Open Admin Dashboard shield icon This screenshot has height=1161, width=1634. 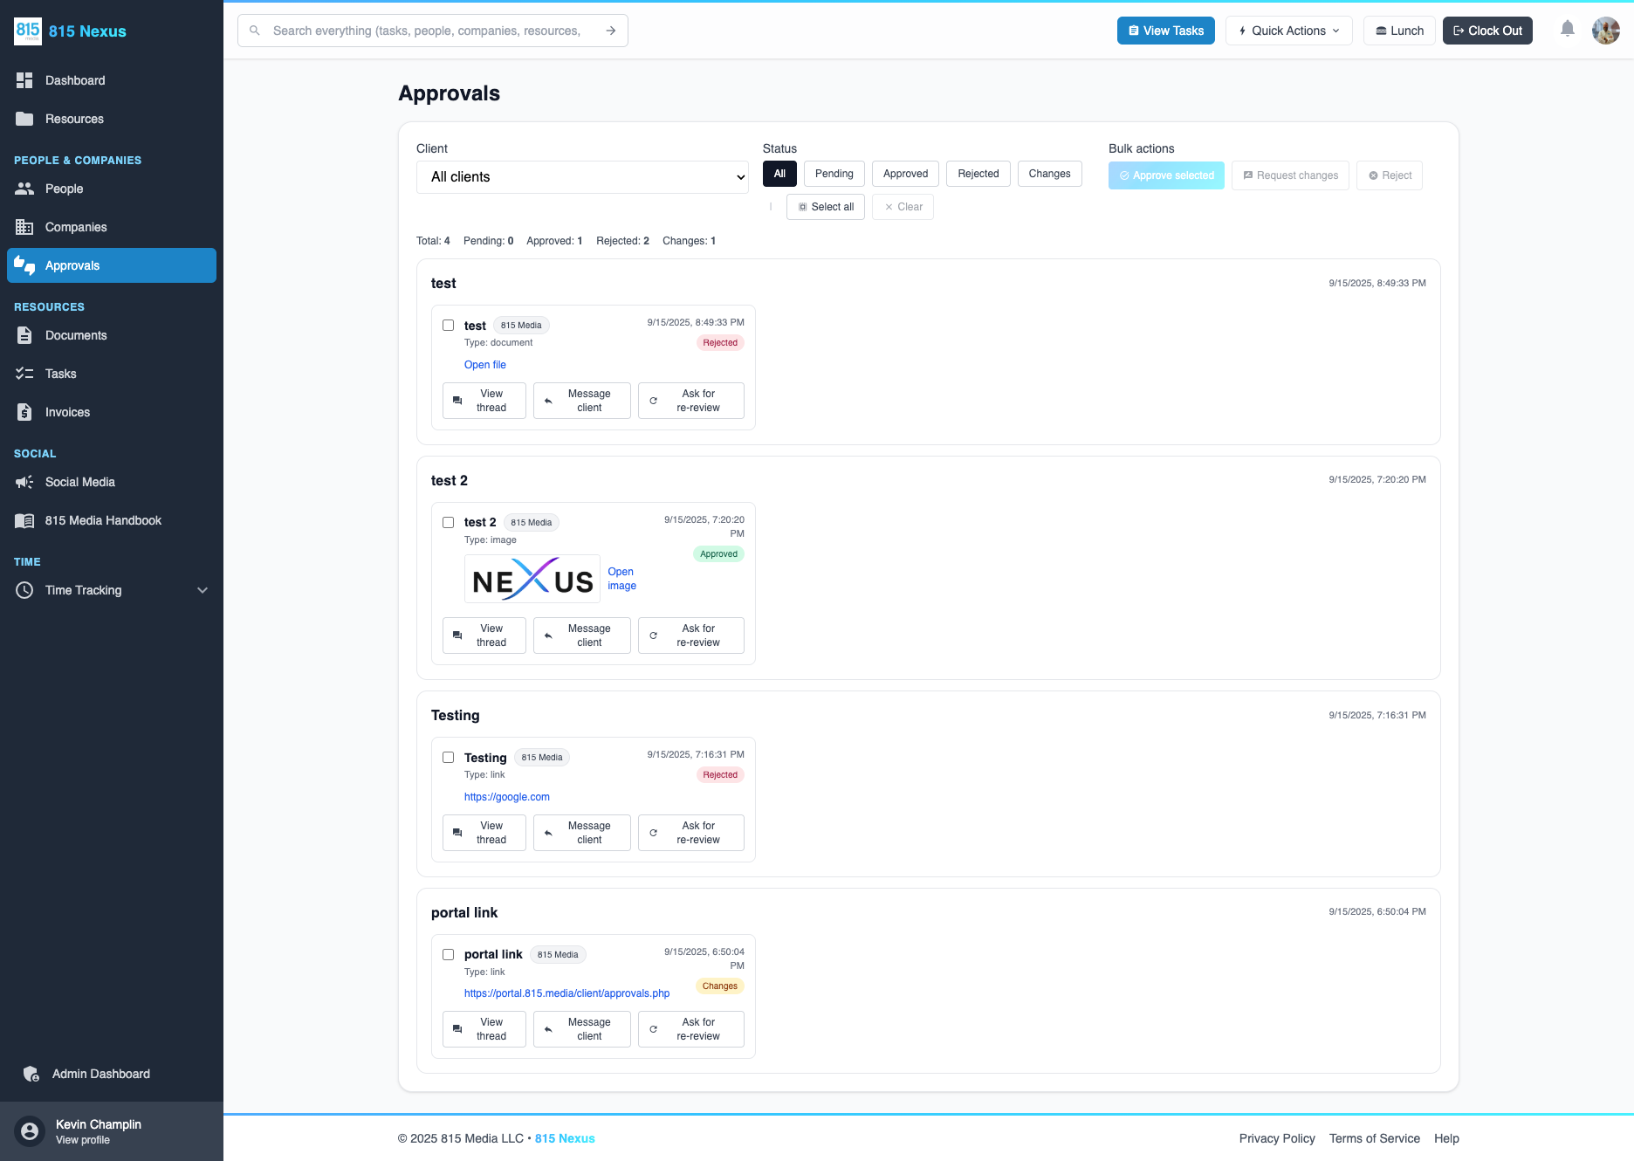point(31,1074)
